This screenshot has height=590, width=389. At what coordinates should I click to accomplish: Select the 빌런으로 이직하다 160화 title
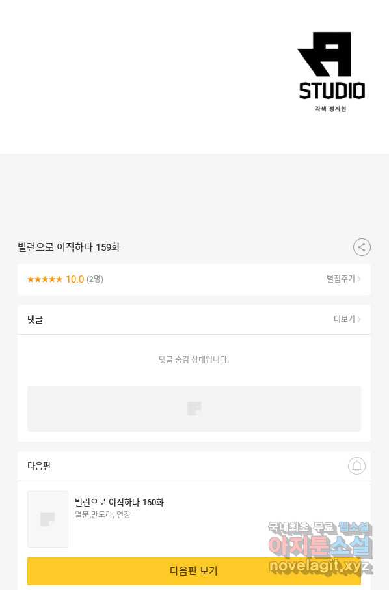[x=119, y=502]
